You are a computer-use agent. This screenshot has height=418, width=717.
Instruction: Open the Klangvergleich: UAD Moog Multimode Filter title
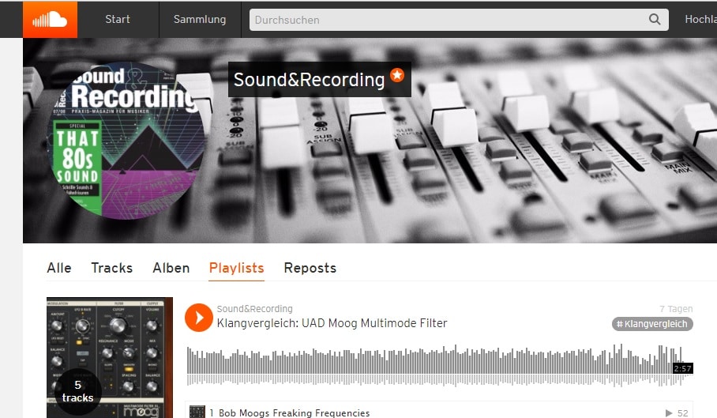(x=332, y=323)
